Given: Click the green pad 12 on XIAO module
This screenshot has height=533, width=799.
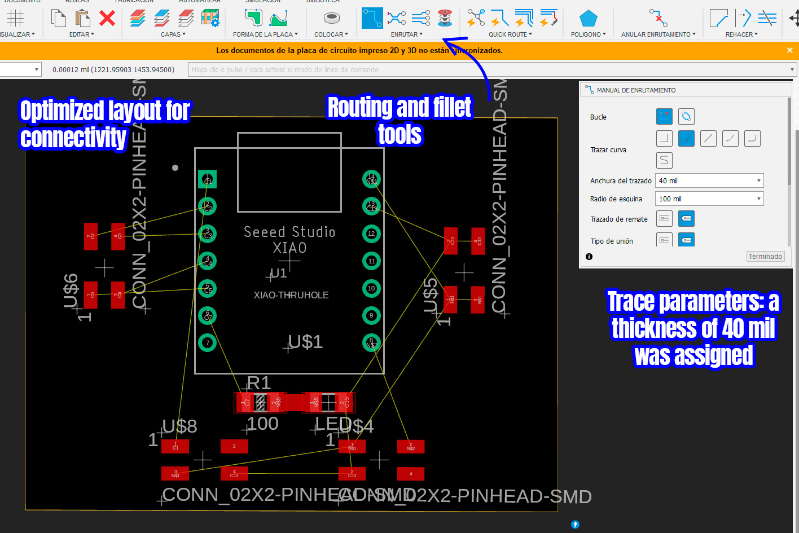Looking at the screenshot, I should pos(371,234).
